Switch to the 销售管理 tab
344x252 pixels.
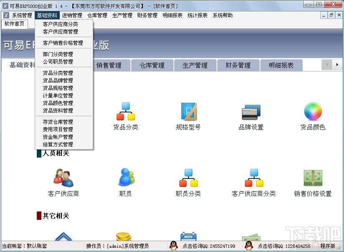click(109, 65)
